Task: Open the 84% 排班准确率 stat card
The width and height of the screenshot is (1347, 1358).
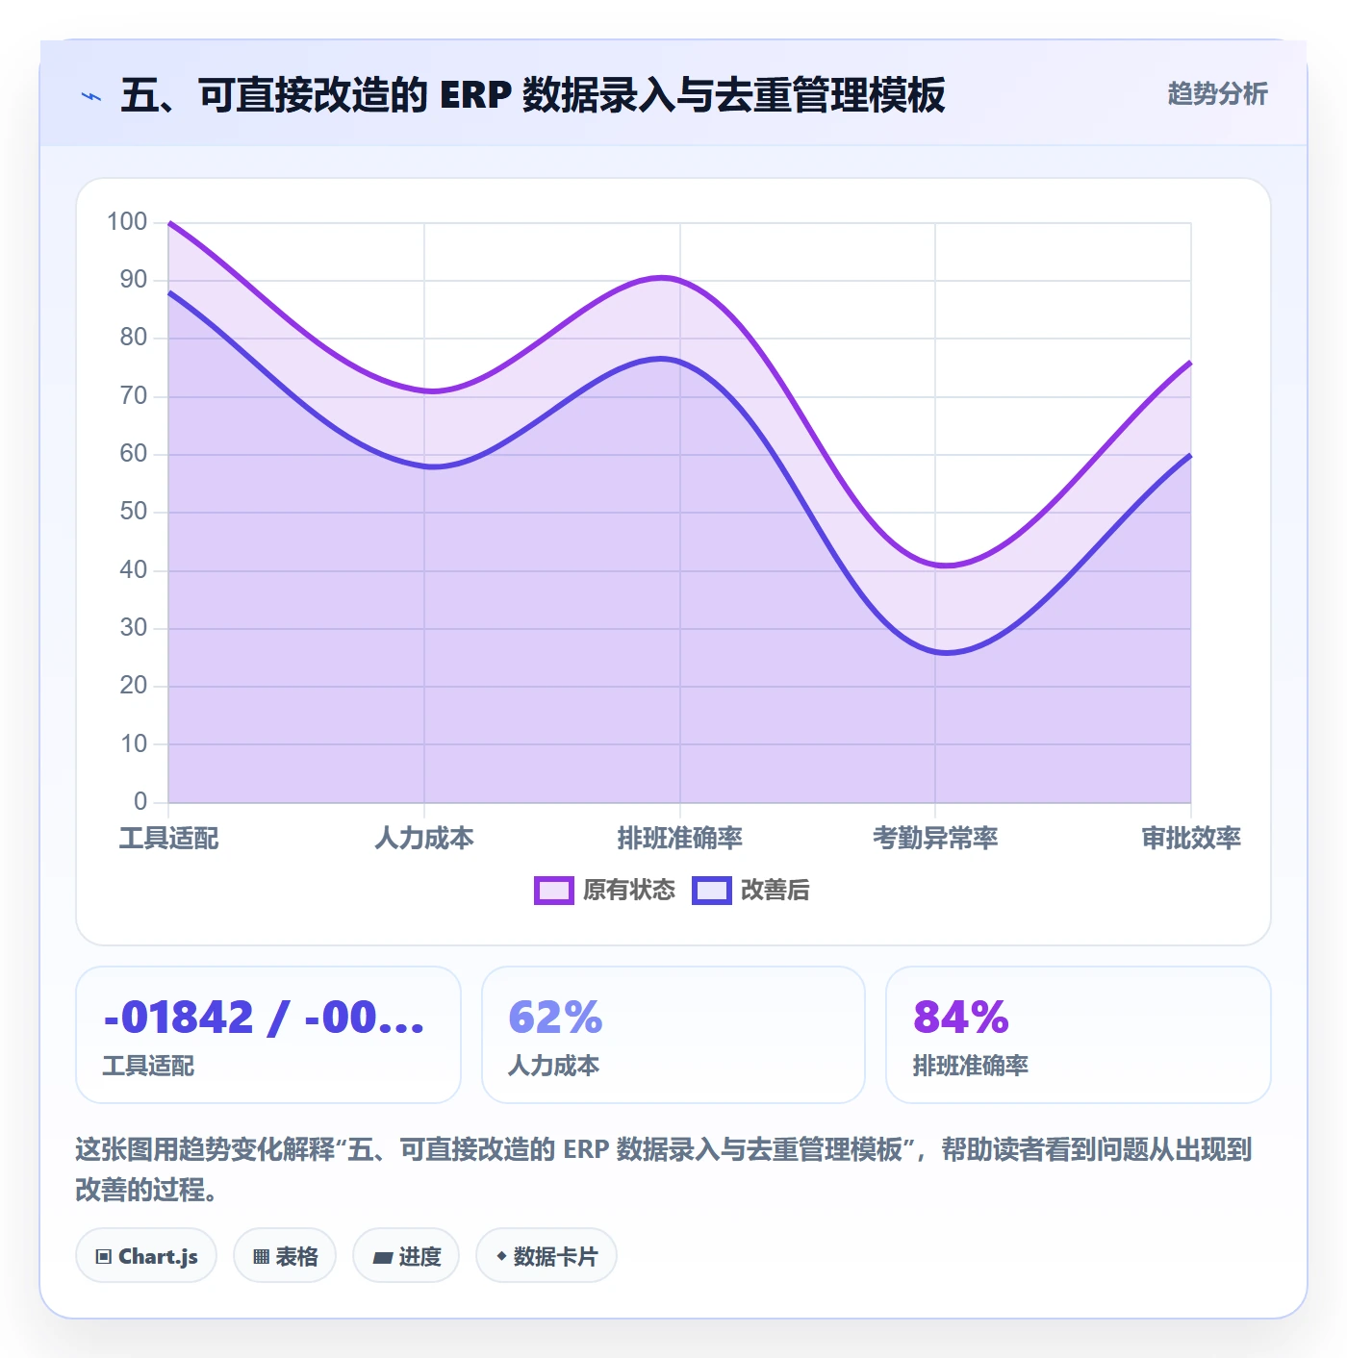Action: tap(1079, 1035)
